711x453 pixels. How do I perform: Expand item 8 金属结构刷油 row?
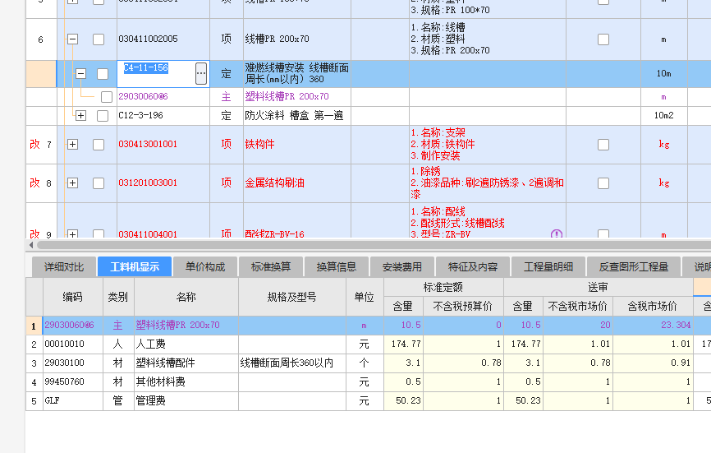tap(72, 183)
